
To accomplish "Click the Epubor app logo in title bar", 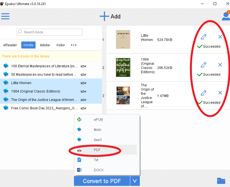I will click(x=2, y=4).
